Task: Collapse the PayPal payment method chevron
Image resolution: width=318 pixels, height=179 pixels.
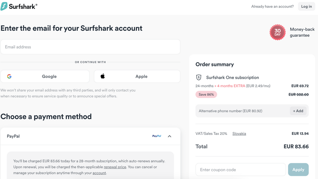Action: 170,136
